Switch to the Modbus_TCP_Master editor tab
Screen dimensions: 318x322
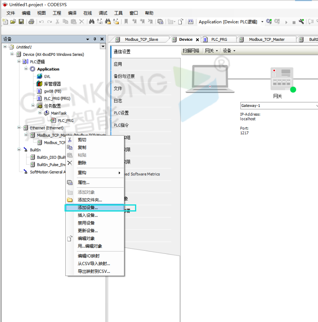tap(267, 39)
